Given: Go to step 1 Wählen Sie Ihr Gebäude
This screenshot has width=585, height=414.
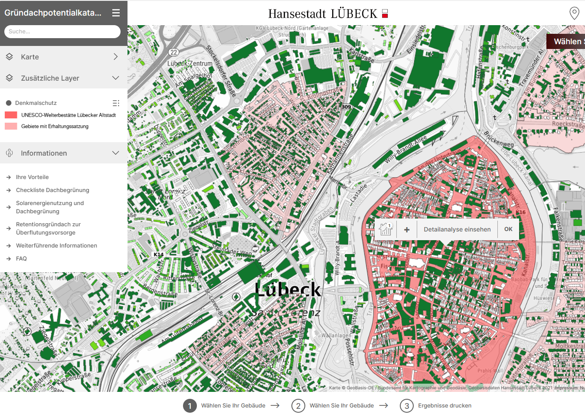Looking at the screenshot, I should click(x=190, y=406).
